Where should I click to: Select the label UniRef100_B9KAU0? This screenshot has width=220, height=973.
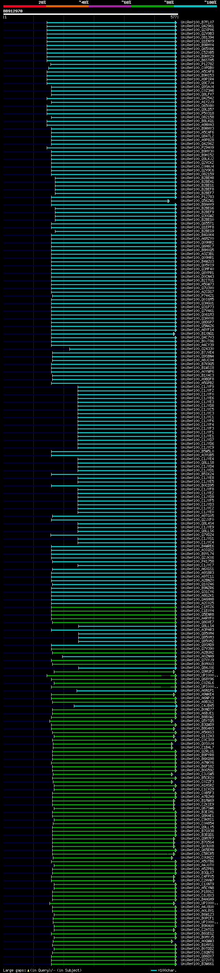(197, 926)
